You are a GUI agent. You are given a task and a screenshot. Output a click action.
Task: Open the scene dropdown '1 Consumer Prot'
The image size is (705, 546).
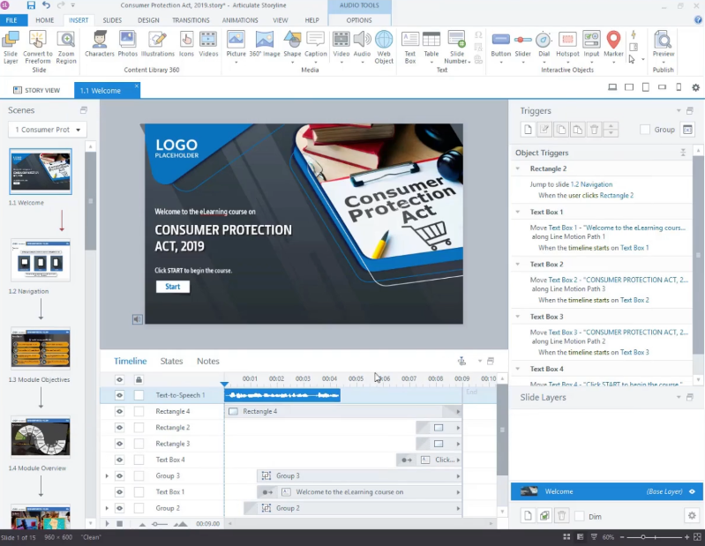pyautogui.click(x=48, y=130)
